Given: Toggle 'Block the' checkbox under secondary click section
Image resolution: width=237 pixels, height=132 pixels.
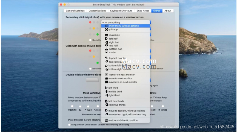Looking at the screenshot, I should (x=90, y=40).
